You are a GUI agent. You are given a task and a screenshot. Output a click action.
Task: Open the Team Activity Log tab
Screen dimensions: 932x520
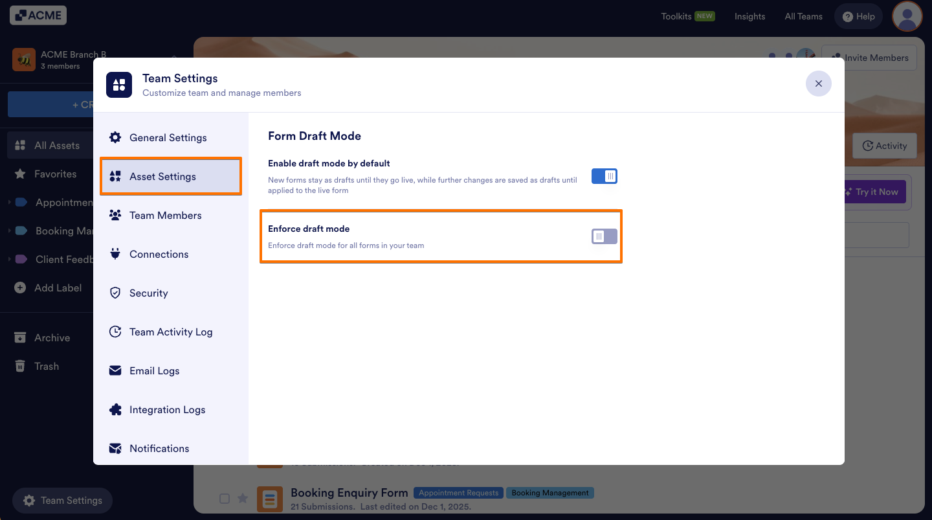click(x=171, y=332)
